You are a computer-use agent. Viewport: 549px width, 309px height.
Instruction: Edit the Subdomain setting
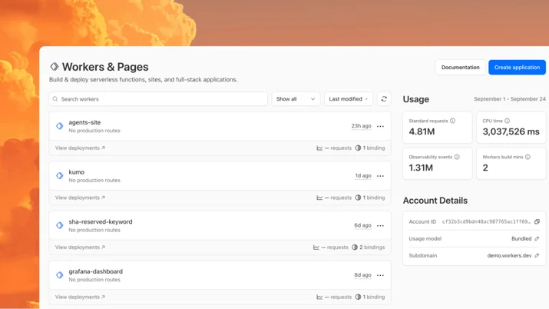537,255
